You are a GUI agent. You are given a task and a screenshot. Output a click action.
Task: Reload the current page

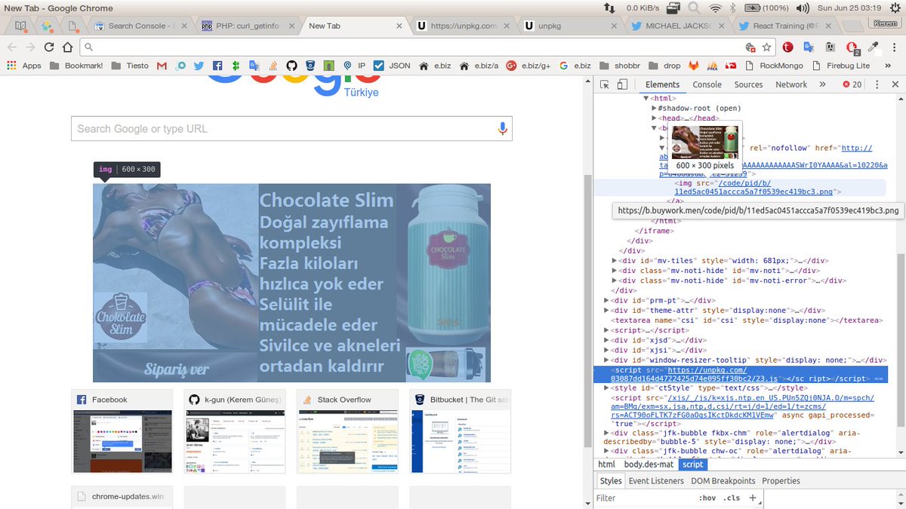point(49,47)
